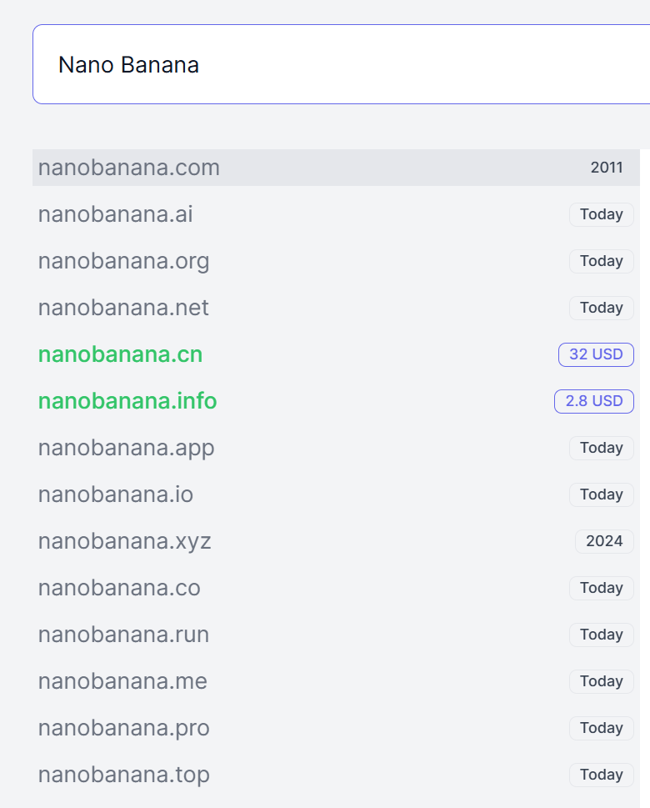Open the available nanobanana.info domain
Screen dimensions: 650x808
coord(127,401)
